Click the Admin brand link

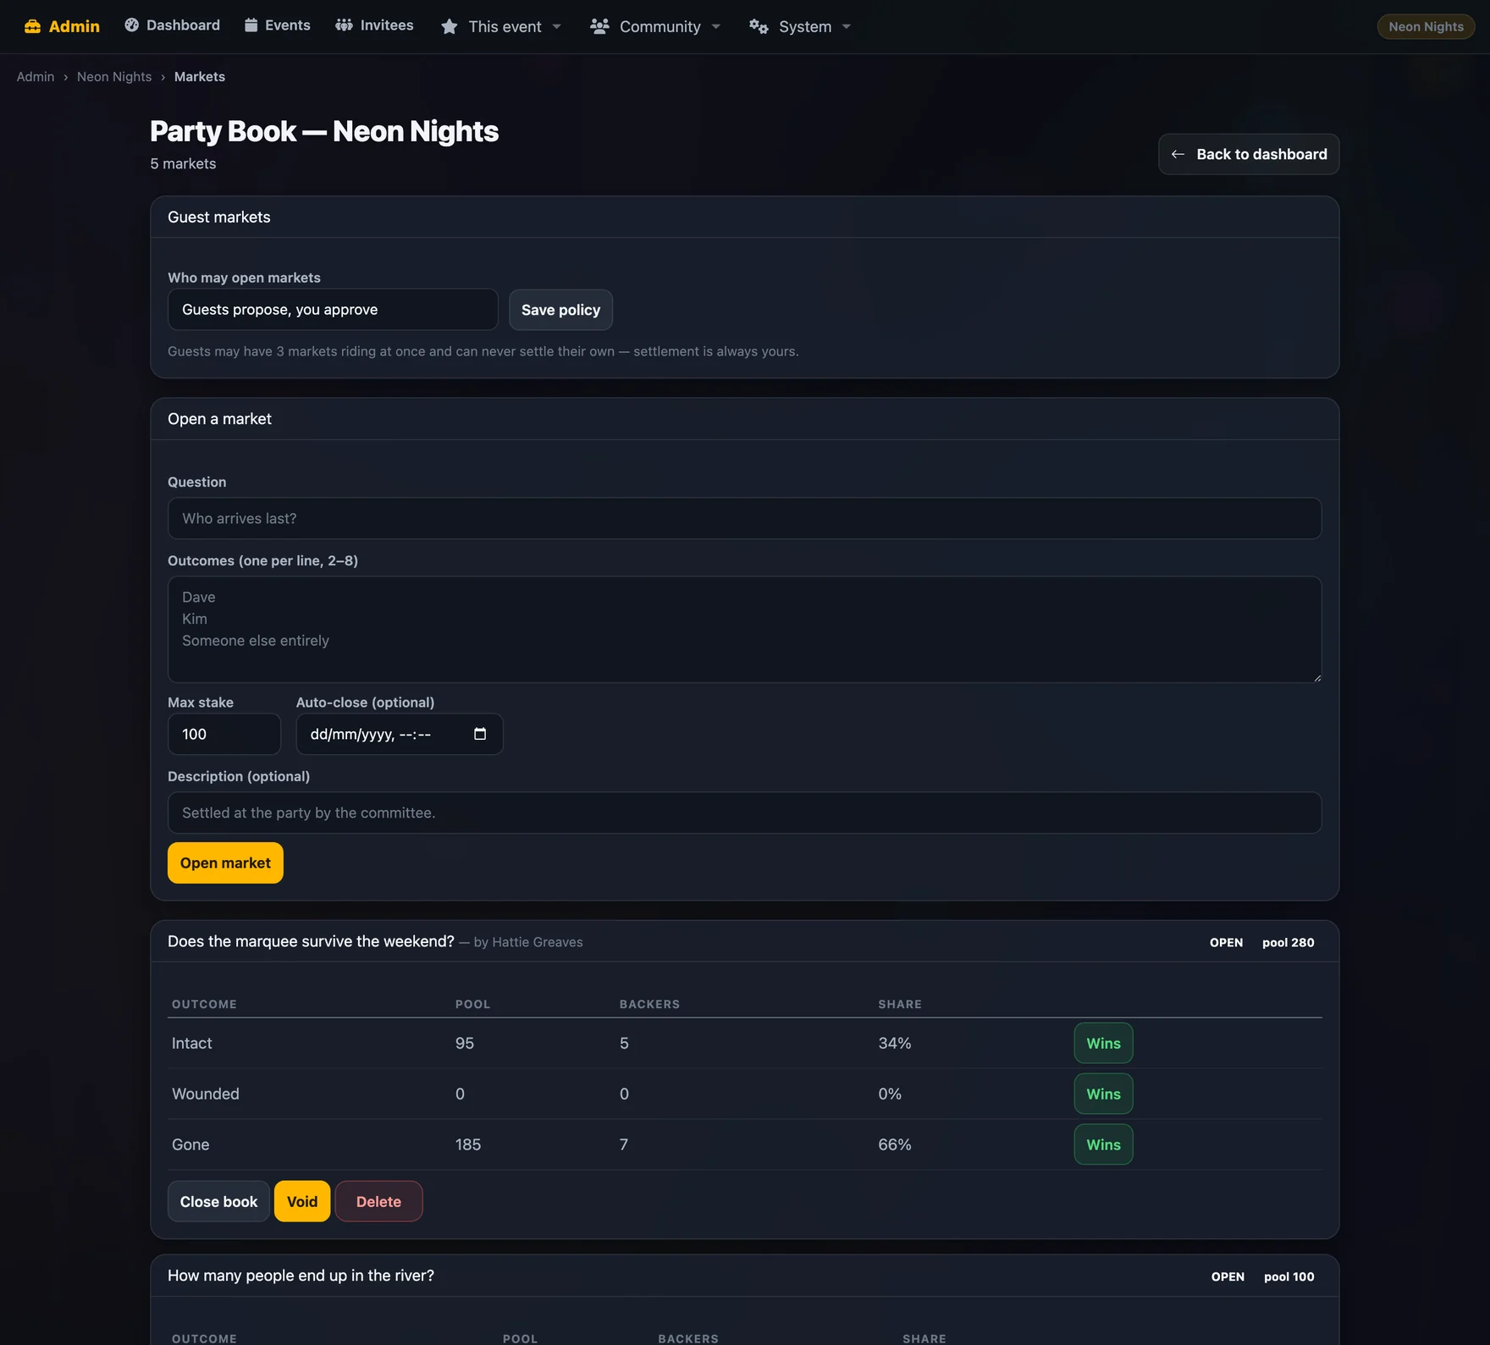click(62, 26)
